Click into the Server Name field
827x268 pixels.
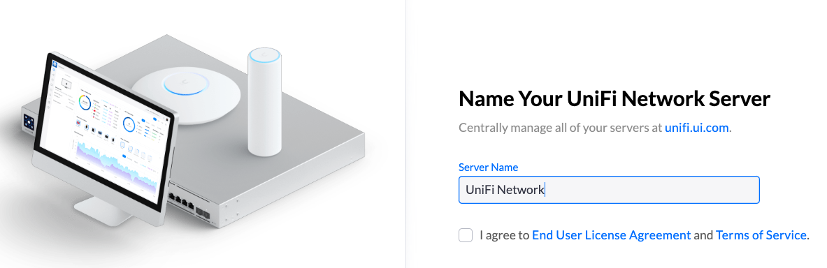609,190
